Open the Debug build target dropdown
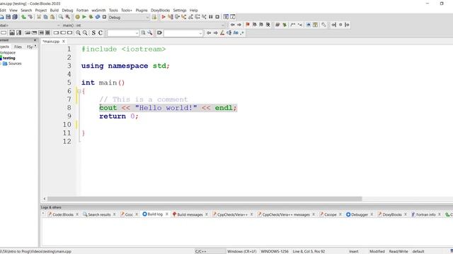 coord(129,17)
